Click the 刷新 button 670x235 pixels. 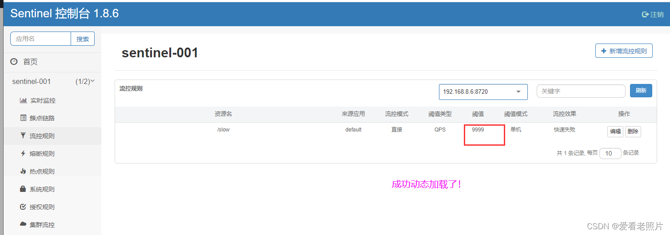(641, 91)
